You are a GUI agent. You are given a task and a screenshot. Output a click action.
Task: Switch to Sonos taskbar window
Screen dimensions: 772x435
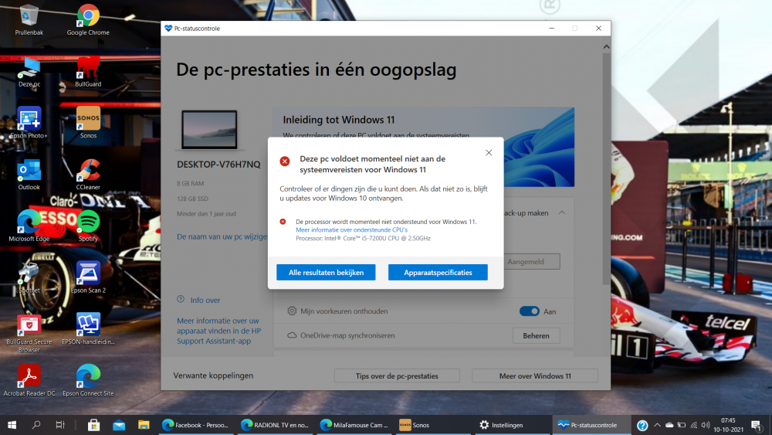433,425
